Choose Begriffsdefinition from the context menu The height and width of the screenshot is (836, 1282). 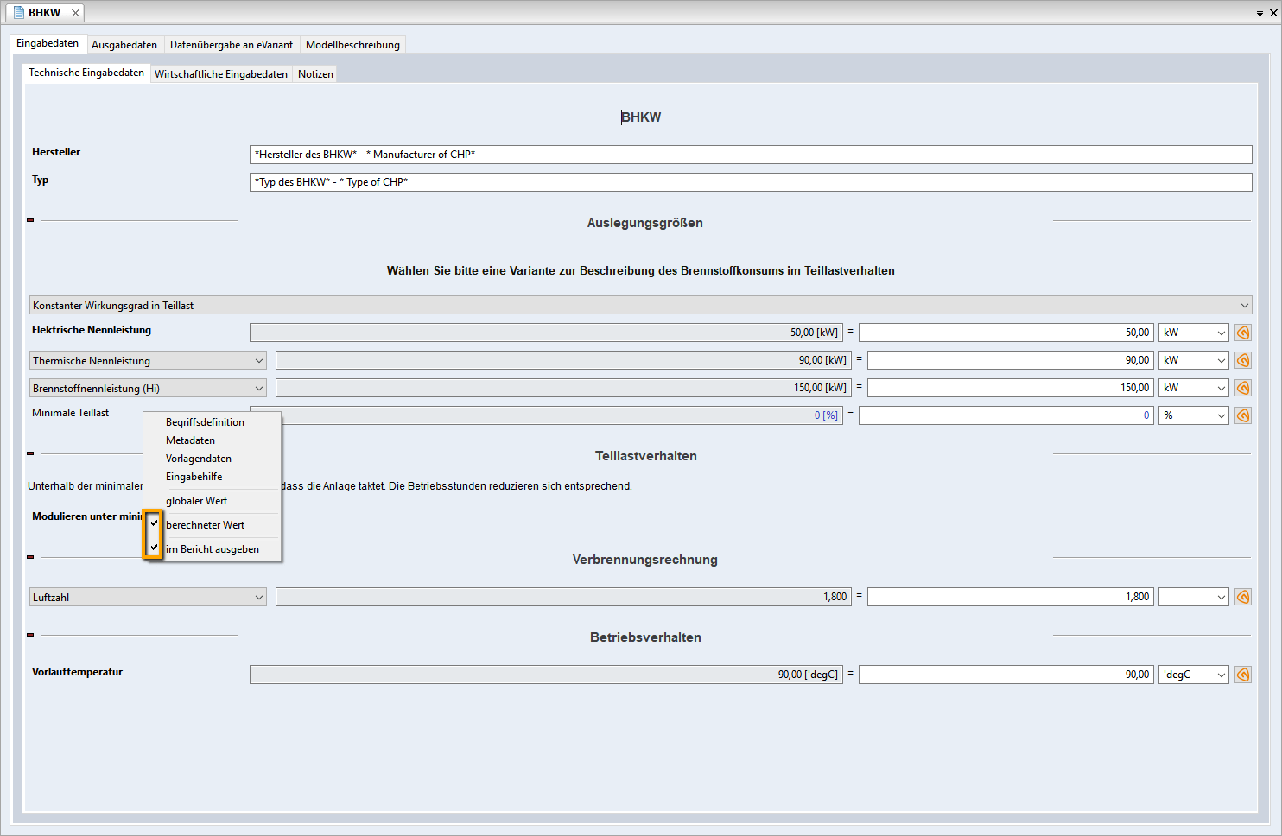point(205,422)
